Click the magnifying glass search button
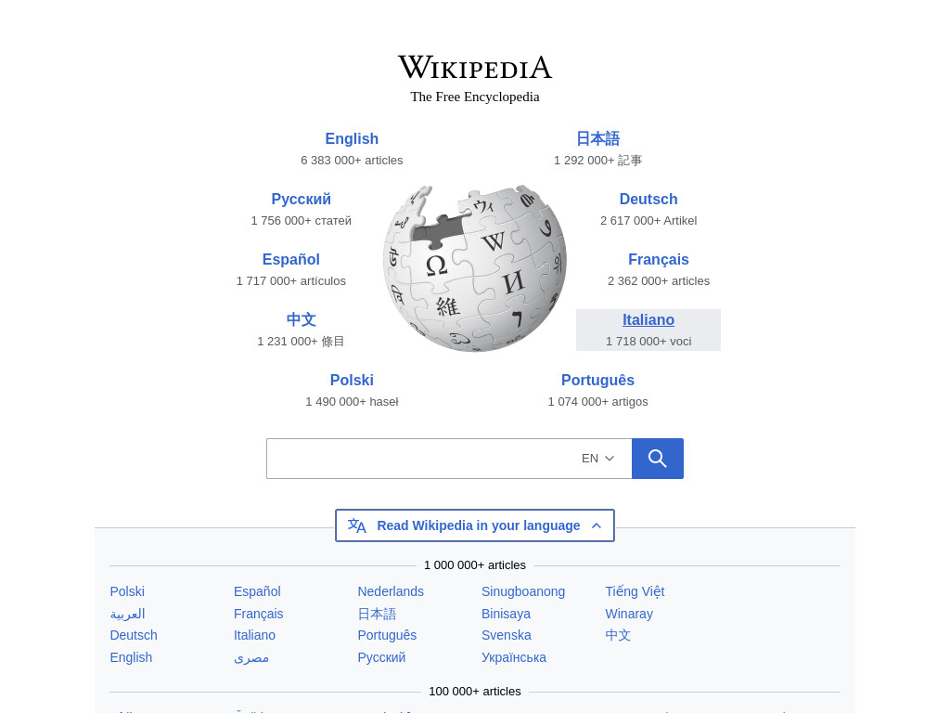The width and height of the screenshot is (950, 713). pos(658,459)
